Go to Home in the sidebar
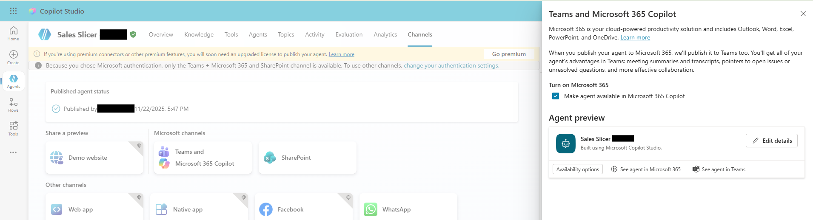813x220 pixels. pos(13,34)
